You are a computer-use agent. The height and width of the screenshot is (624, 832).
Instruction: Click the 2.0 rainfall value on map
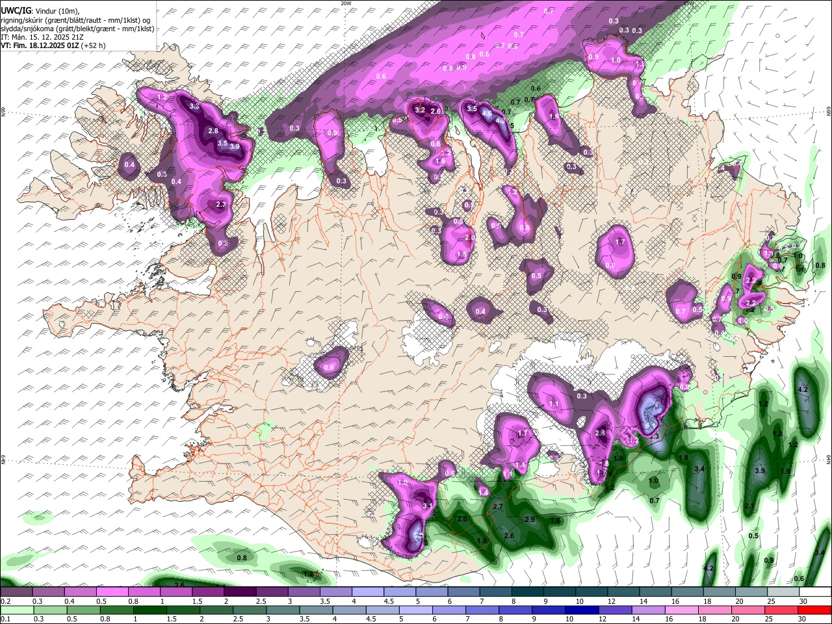tap(462, 519)
